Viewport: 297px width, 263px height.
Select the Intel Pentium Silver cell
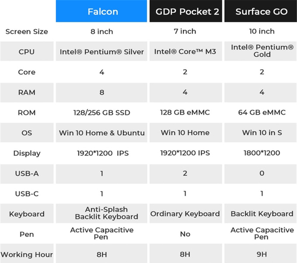coord(102,52)
